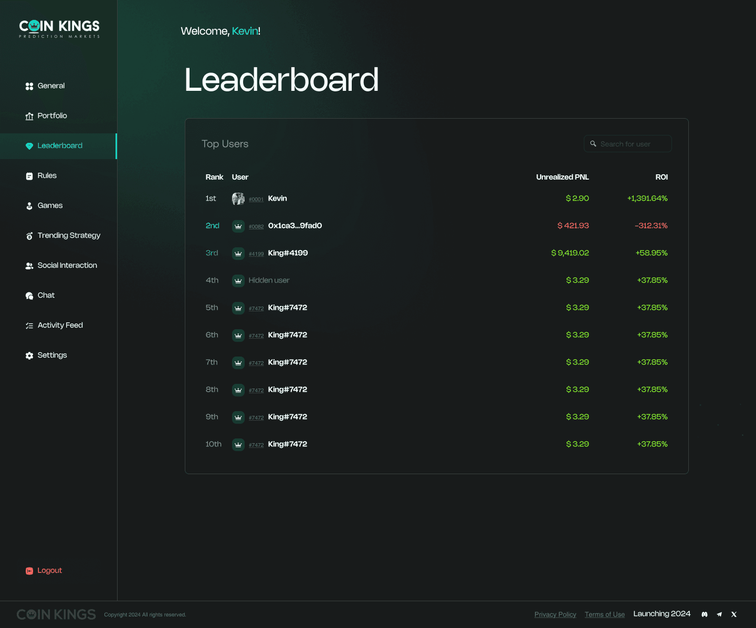This screenshot has height=628, width=756.
Task: Click the Discord icon in the footer
Action: [705, 614]
